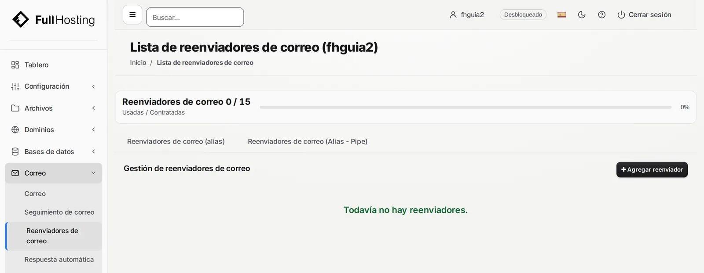
Task: Click the Dominios globe icon
Action: 15,130
